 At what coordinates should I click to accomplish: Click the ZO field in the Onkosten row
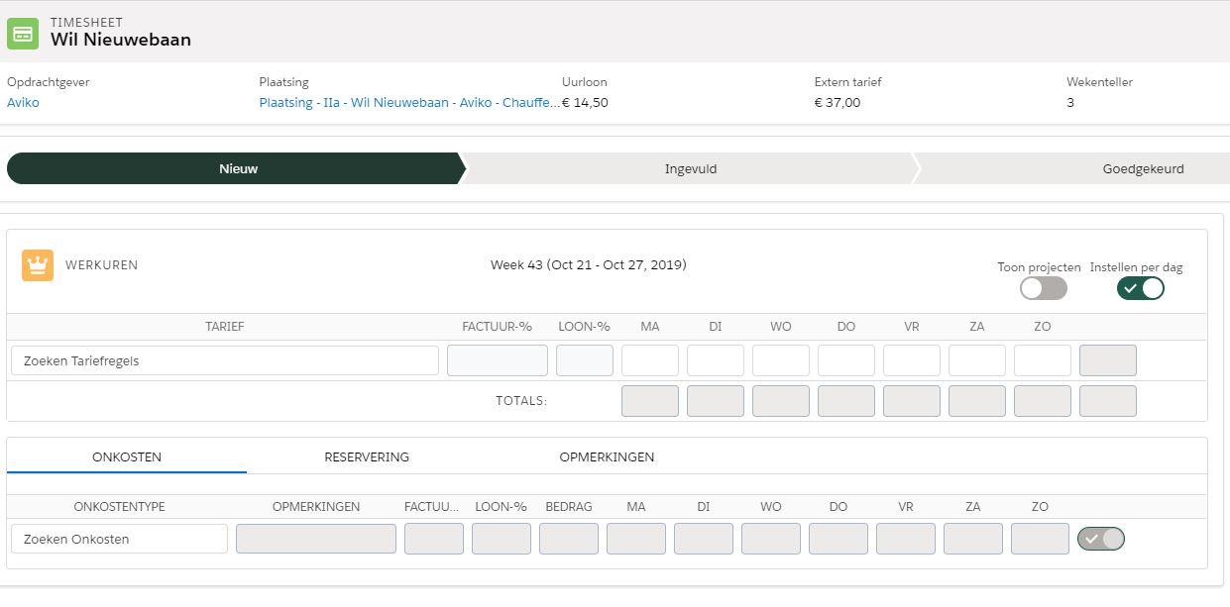[x=1041, y=539]
